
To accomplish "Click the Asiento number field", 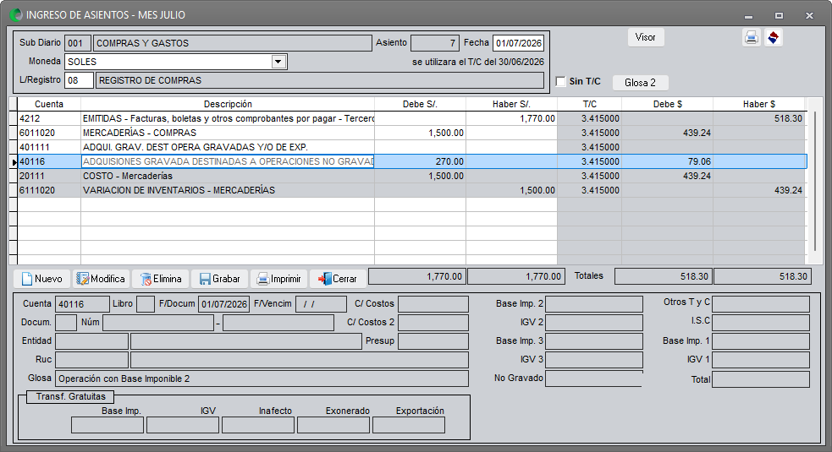I will pos(434,43).
